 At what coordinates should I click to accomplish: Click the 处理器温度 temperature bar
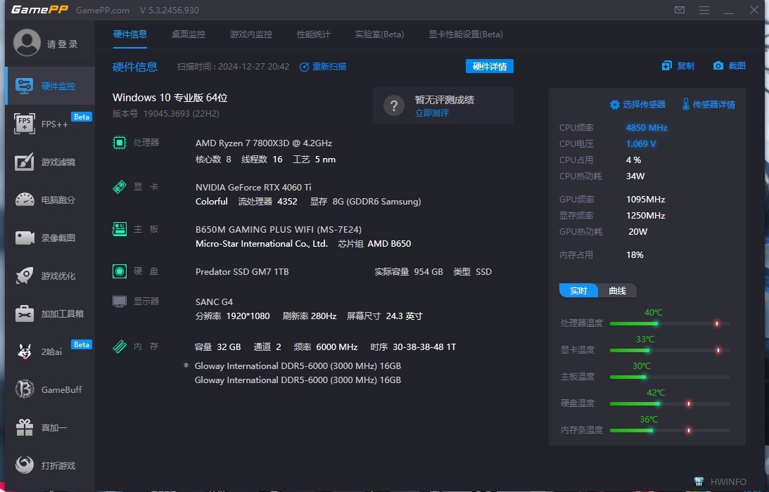point(669,323)
